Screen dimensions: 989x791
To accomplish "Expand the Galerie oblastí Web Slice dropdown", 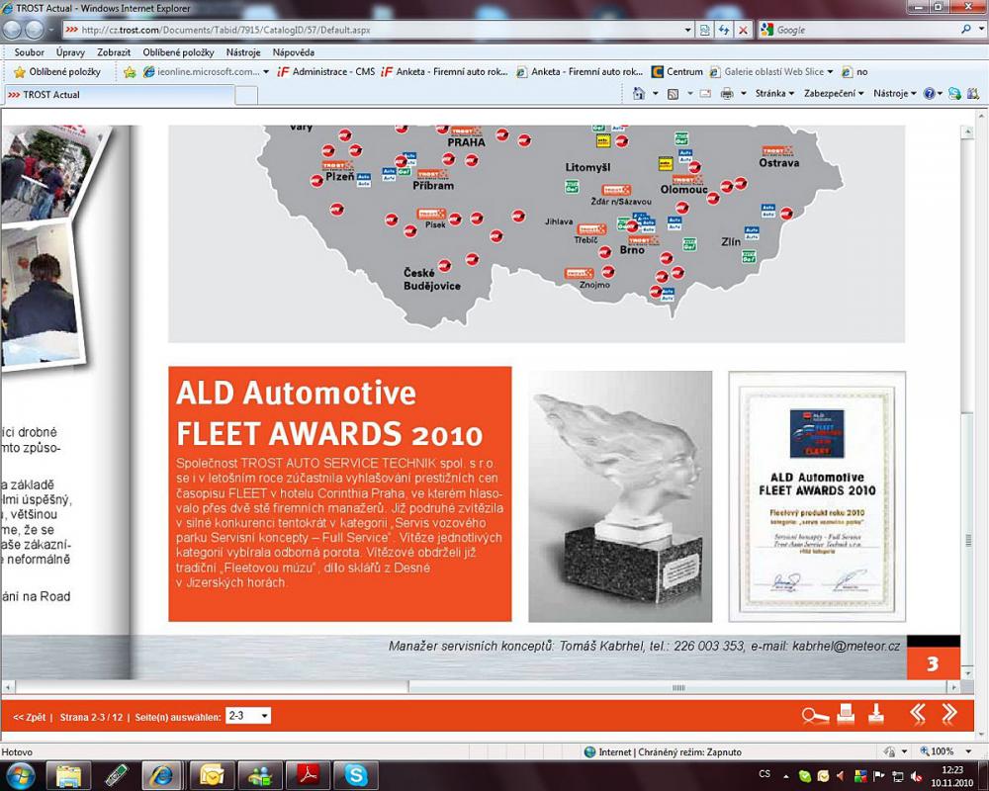I will click(x=830, y=72).
